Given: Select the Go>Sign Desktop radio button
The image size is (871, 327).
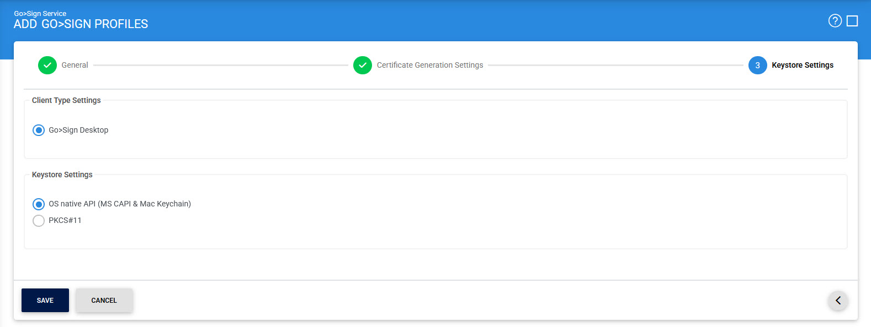Looking at the screenshot, I should [x=39, y=130].
